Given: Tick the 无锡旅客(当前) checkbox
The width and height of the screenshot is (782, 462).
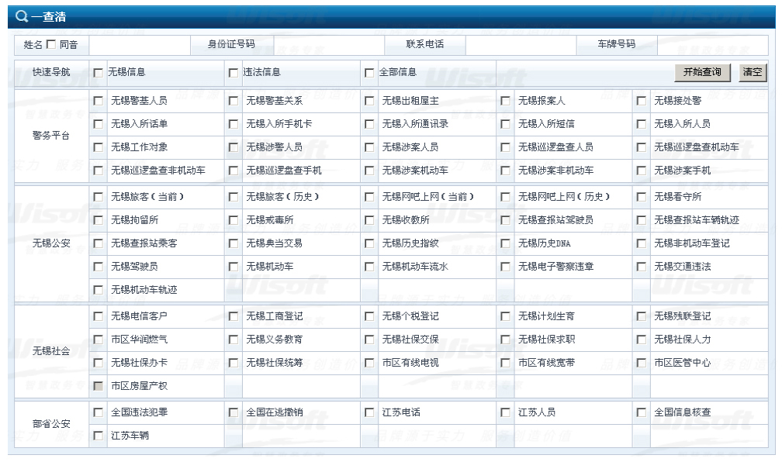Looking at the screenshot, I should (98, 197).
